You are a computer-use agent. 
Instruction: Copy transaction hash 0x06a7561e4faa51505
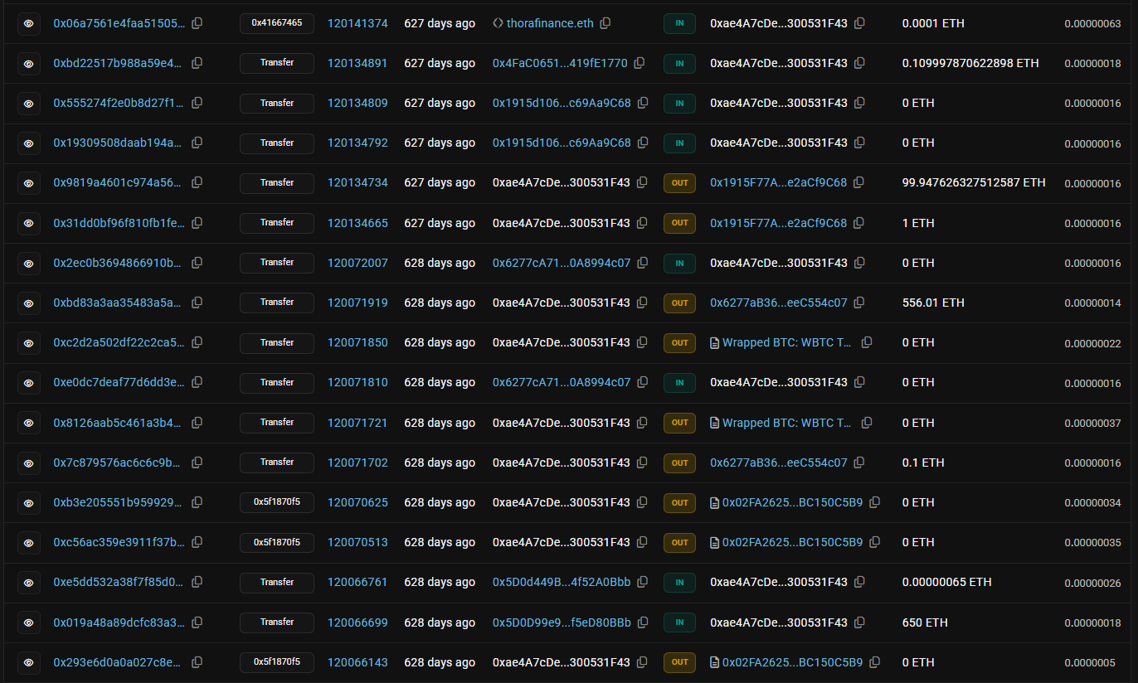(197, 23)
